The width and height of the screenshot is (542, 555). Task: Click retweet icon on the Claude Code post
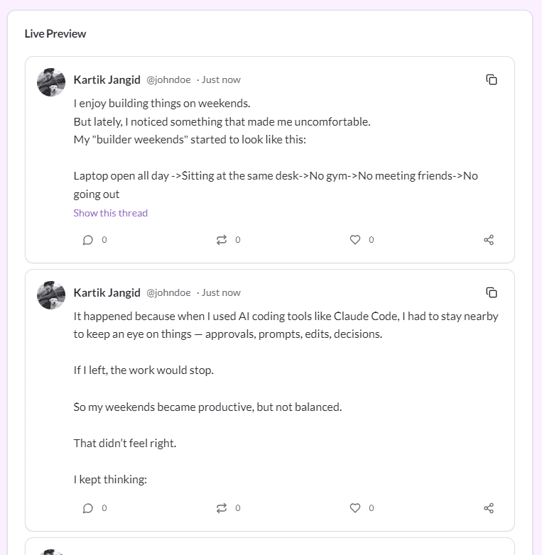[x=222, y=508]
